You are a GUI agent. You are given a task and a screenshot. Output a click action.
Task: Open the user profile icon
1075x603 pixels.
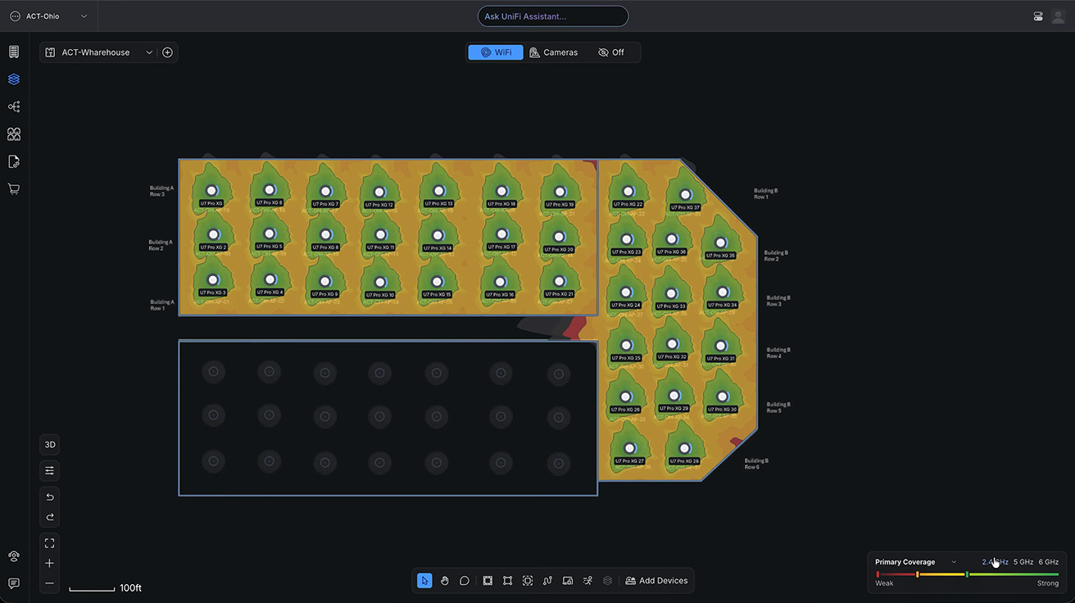(1057, 16)
